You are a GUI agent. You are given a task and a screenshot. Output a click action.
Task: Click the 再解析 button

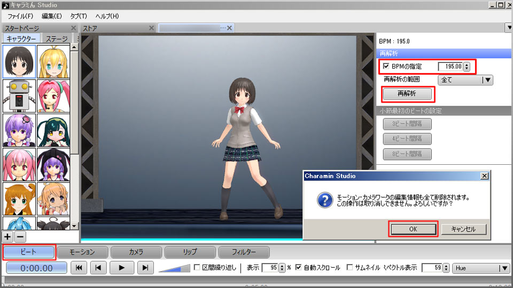[407, 94]
